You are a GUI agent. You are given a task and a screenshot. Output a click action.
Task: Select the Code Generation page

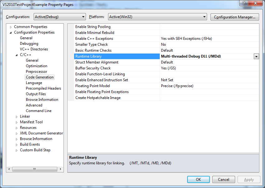[x=40, y=77]
